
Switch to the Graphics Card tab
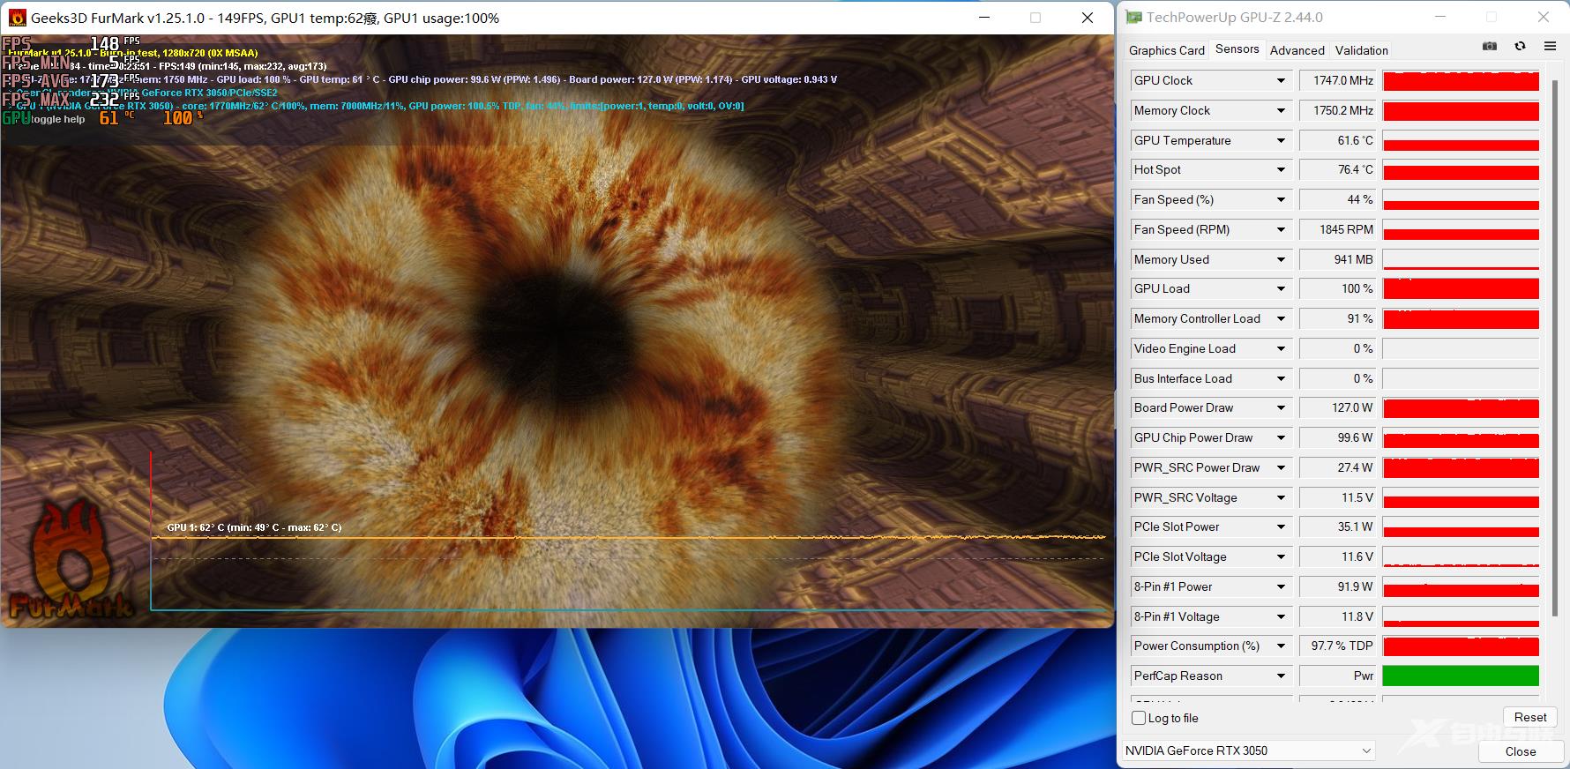[x=1166, y=50]
